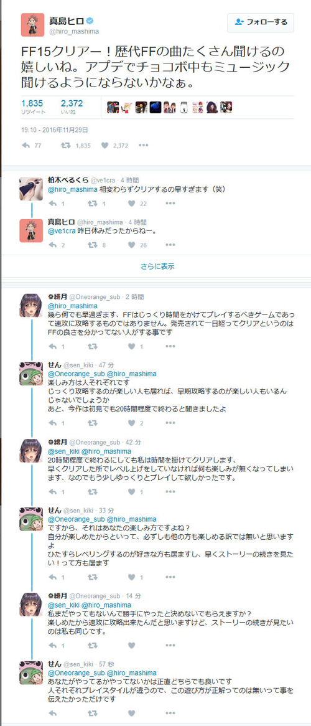Image resolution: width=311 pixels, height=726 pixels.
Task: Open first liker avatar in likes row
Action: point(113,108)
